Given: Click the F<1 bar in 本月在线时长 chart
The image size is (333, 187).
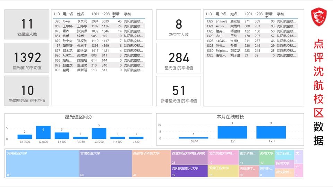Looking at the screenshot, I should pyautogui.click(x=271, y=132).
